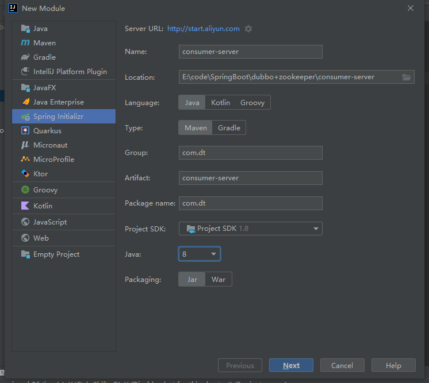Click the Groovy green circle icon

tap(25, 189)
